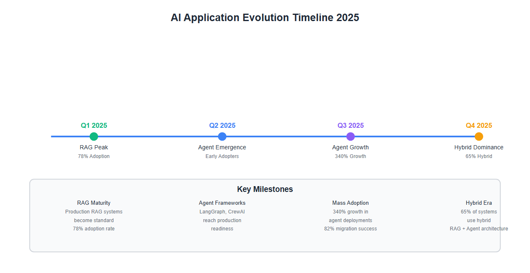Select the Mass Adoption milestone title

point(351,203)
